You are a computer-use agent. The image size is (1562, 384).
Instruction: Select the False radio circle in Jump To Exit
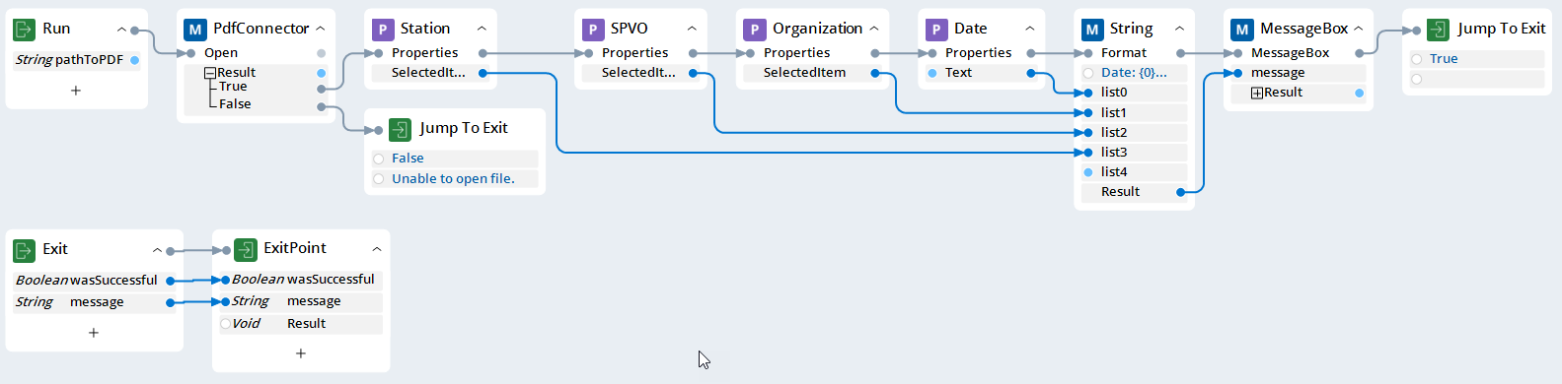pyautogui.click(x=379, y=159)
